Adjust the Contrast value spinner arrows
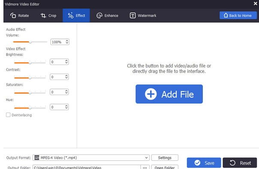Viewport: 259px width, 169px height. pyautogui.click(x=66, y=77)
